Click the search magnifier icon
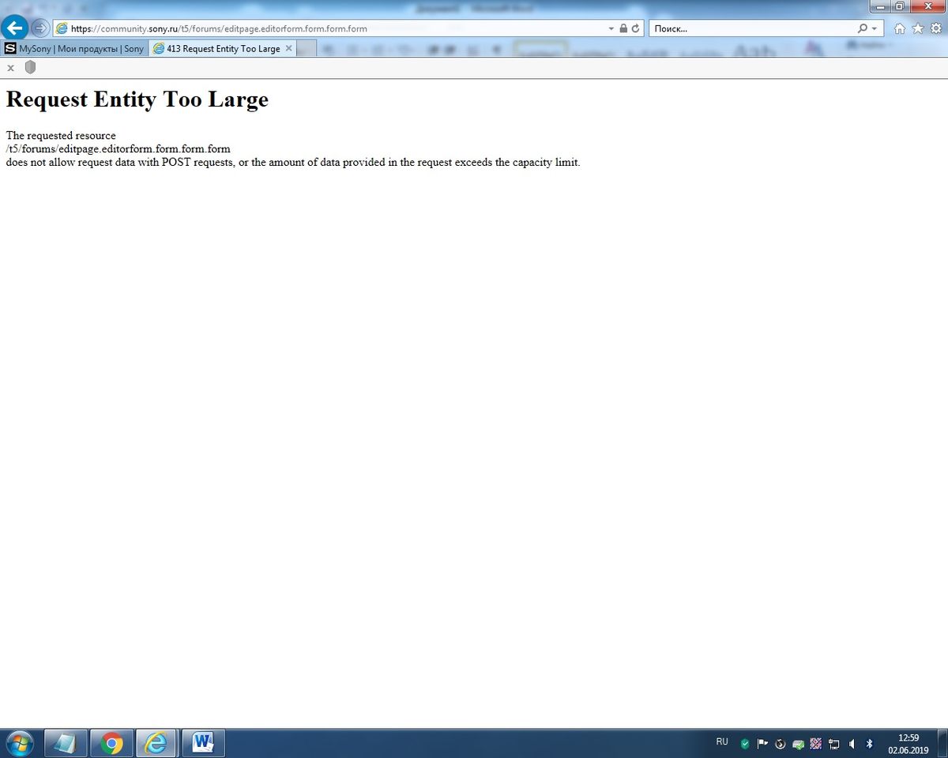The height and width of the screenshot is (758, 948). [x=863, y=28]
